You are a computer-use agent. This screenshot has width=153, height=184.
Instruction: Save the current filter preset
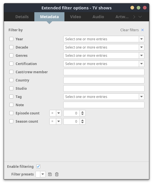pos(50,174)
